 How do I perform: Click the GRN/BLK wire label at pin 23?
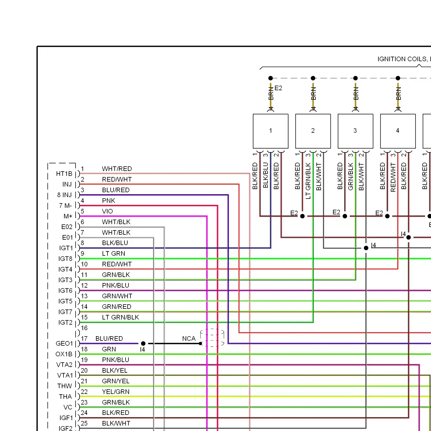116,403
